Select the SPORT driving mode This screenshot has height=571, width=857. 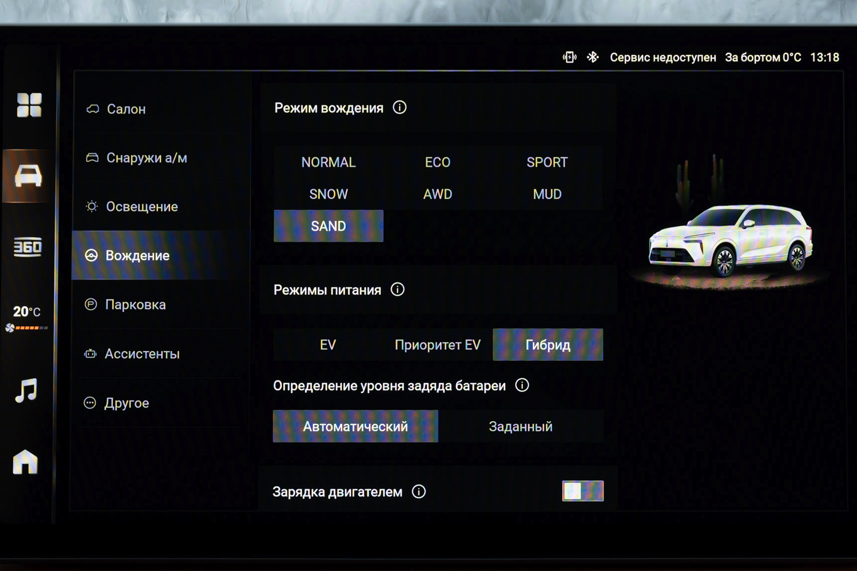click(x=547, y=162)
